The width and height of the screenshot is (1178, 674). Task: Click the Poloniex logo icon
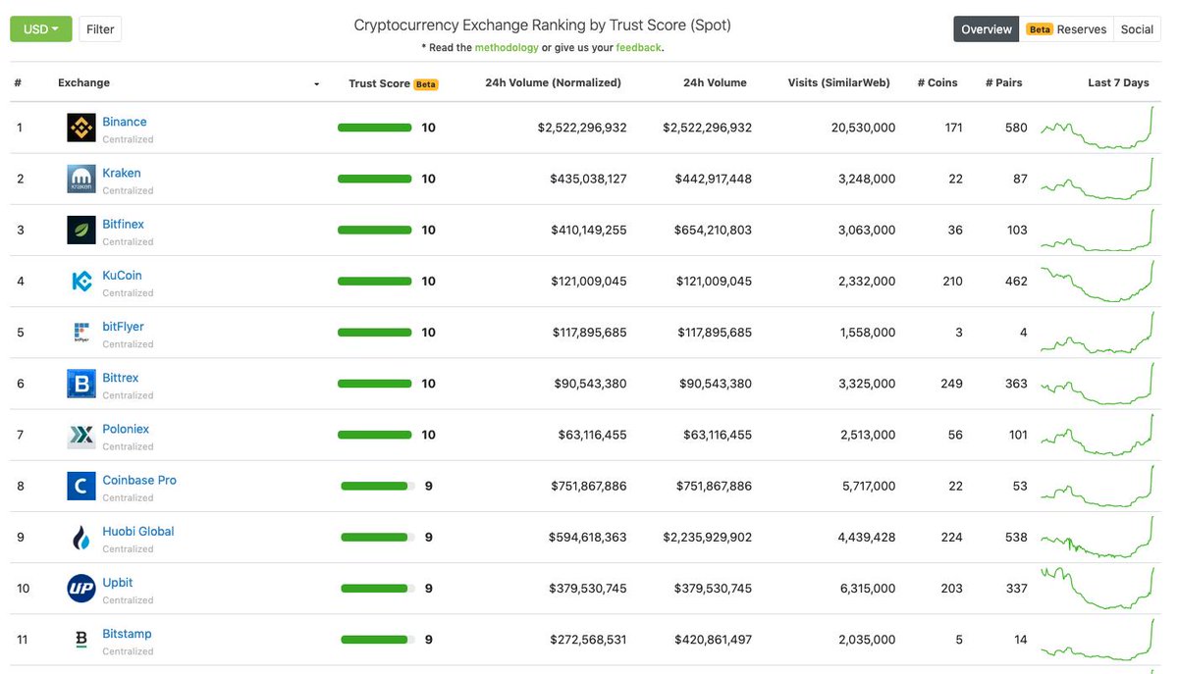(x=81, y=435)
